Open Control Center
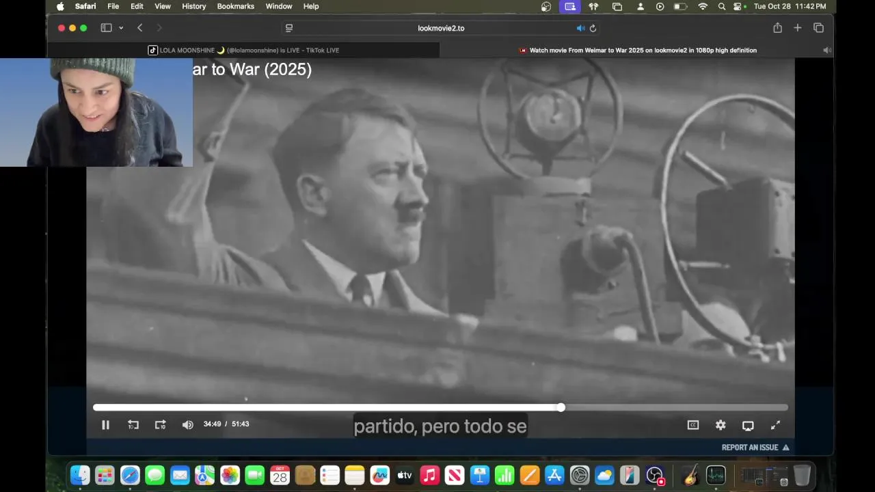The image size is (875, 492). pos(739,6)
